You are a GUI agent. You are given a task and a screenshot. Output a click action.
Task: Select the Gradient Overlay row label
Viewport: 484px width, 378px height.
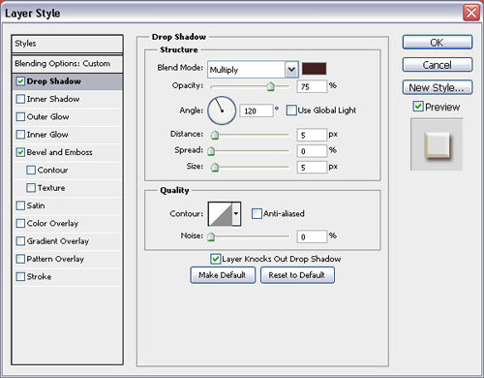(58, 241)
